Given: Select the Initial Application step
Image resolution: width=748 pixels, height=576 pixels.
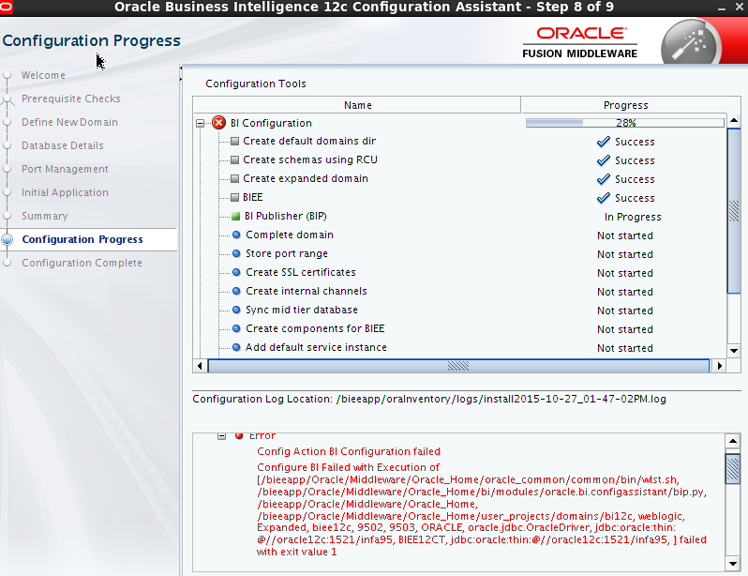Looking at the screenshot, I should tap(65, 192).
